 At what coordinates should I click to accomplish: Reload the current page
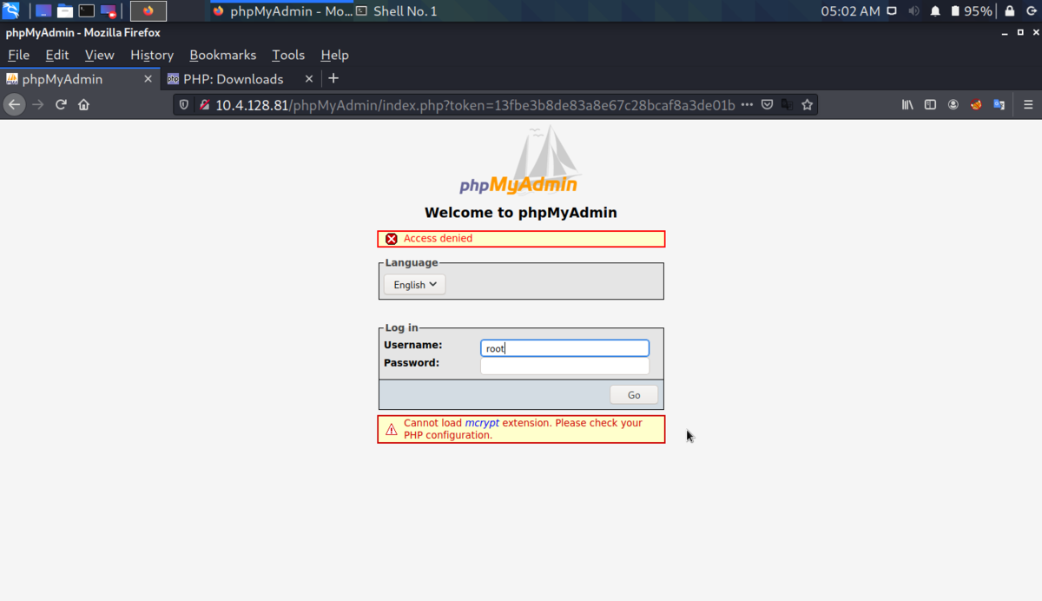click(61, 104)
